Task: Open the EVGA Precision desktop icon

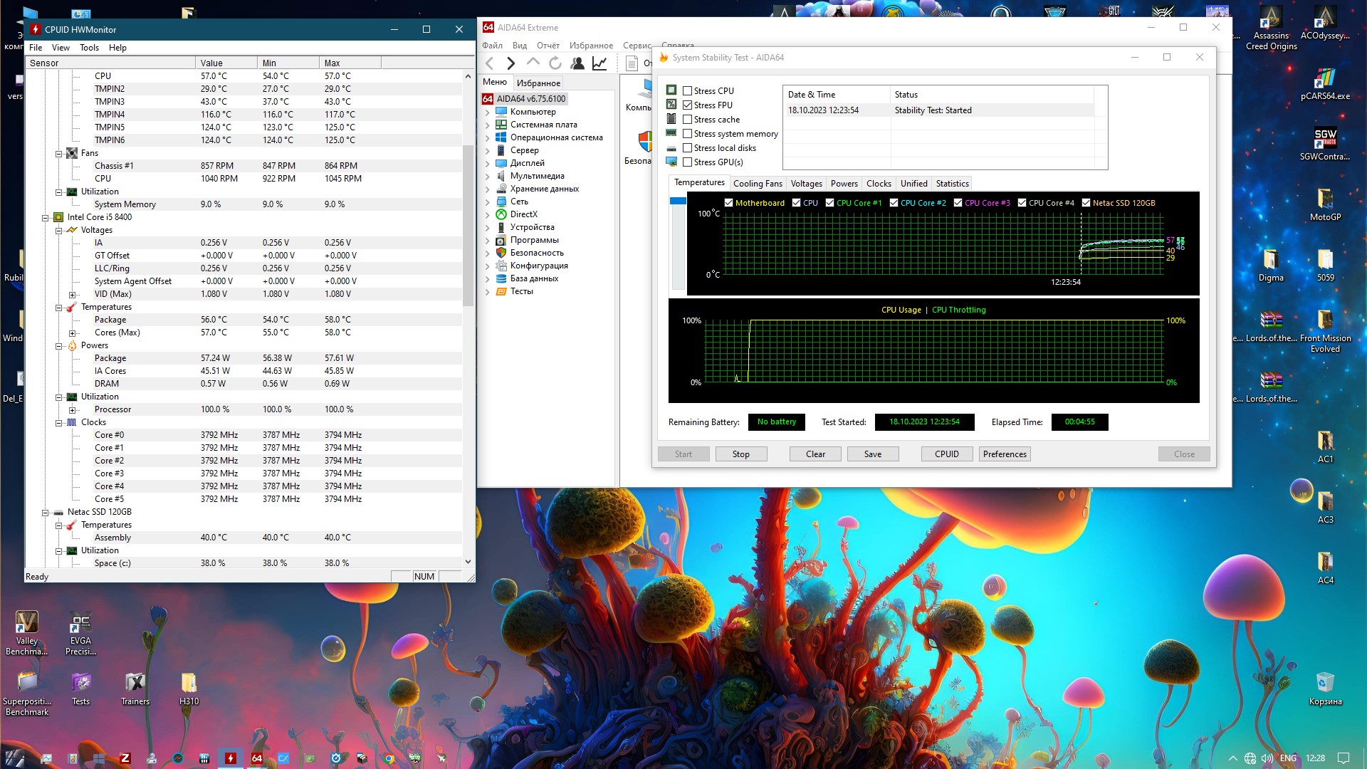Action: (x=80, y=623)
